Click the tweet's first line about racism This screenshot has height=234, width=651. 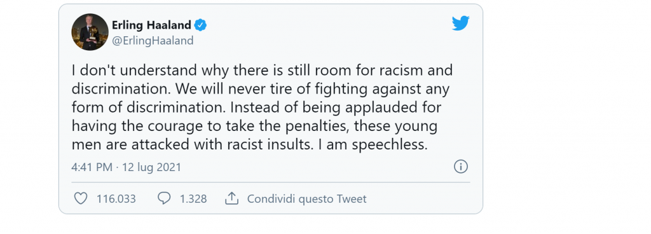(x=262, y=71)
